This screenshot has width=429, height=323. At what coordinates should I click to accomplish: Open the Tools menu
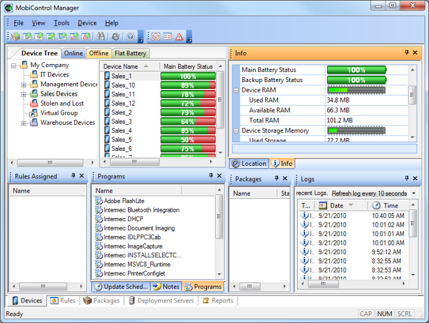(62, 23)
